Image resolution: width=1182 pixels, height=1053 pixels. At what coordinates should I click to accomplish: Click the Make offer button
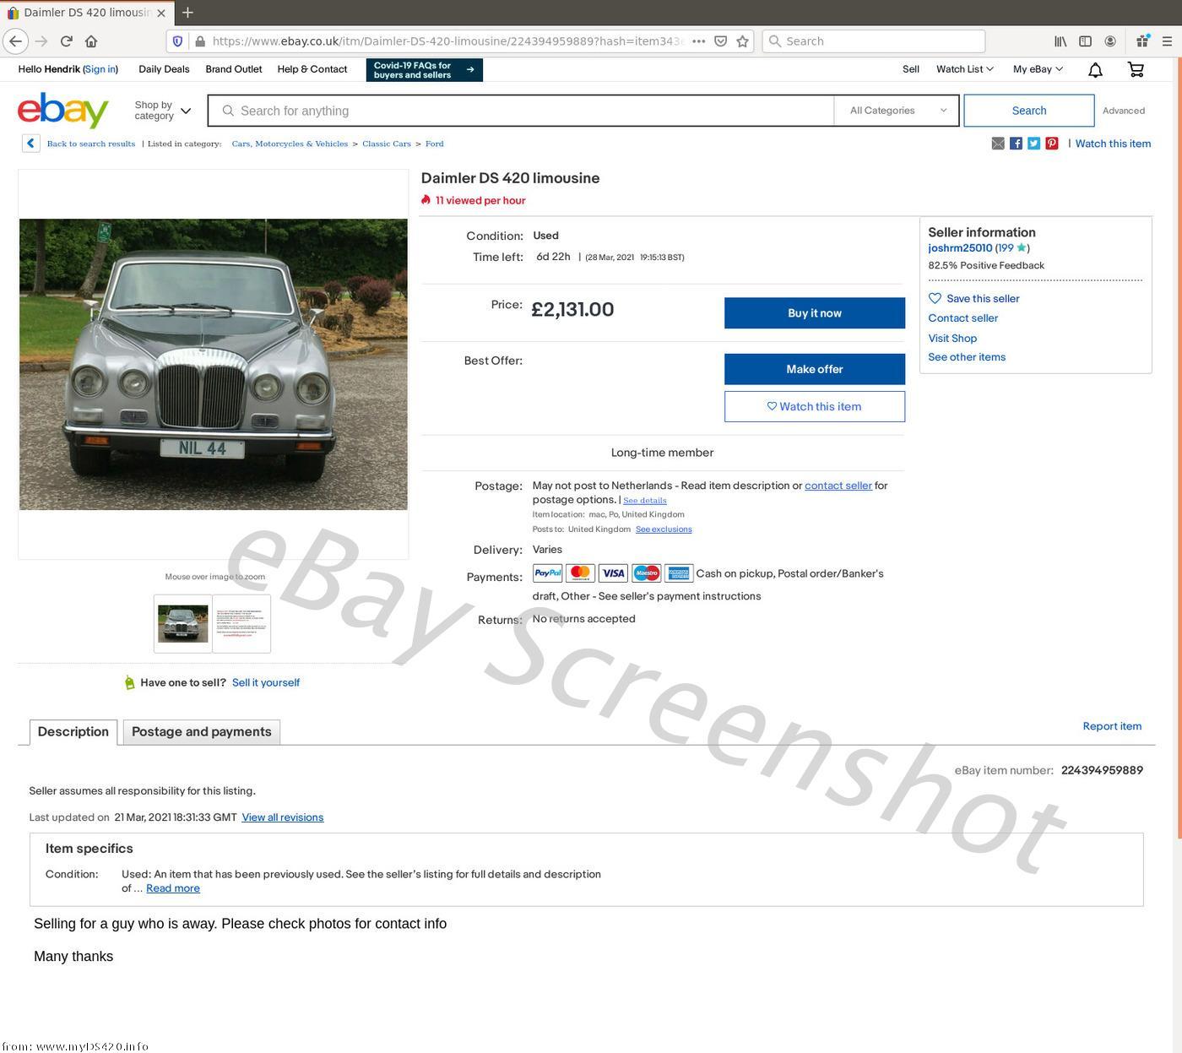coord(814,369)
